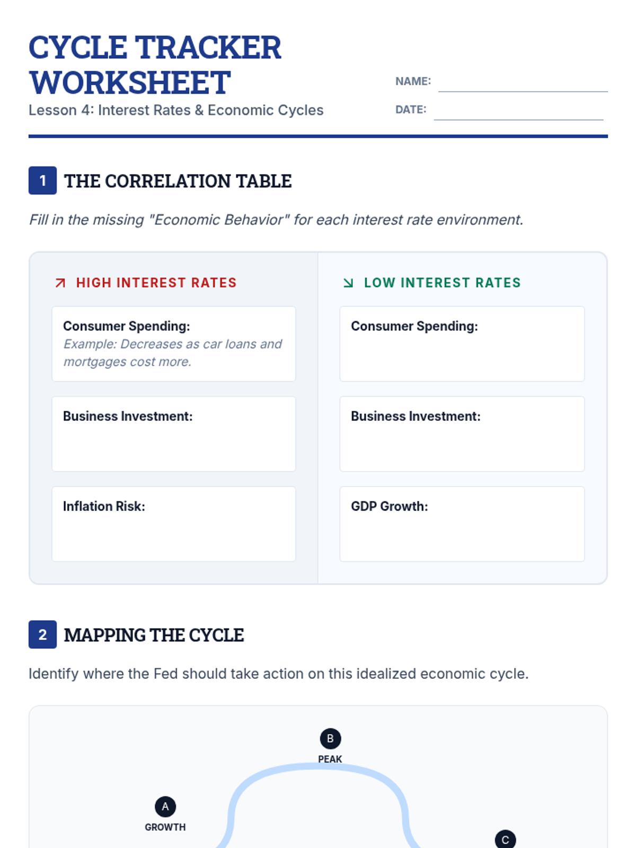The width and height of the screenshot is (636, 848).
Task: Click the Cycle Tracker Worksheet title
Action: [155, 65]
